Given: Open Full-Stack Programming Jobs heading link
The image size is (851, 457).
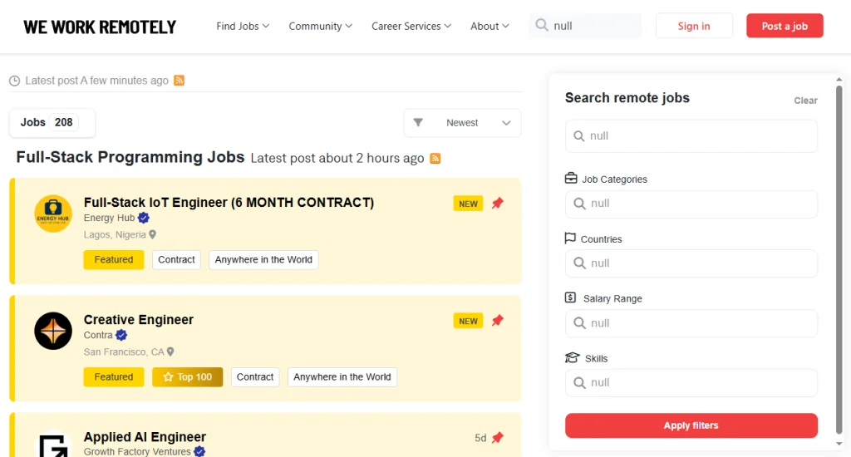Looking at the screenshot, I should pyautogui.click(x=130, y=157).
